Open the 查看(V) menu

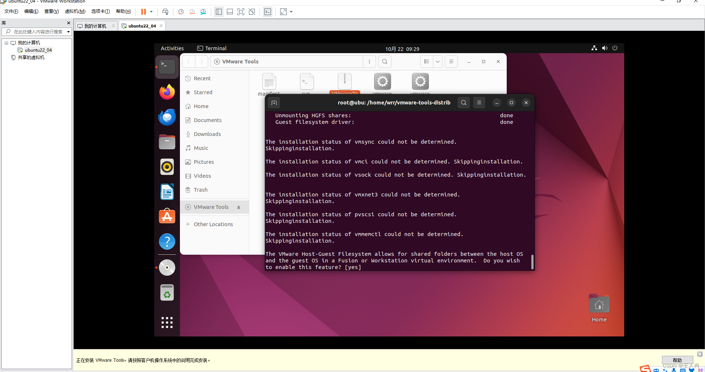[52, 11]
